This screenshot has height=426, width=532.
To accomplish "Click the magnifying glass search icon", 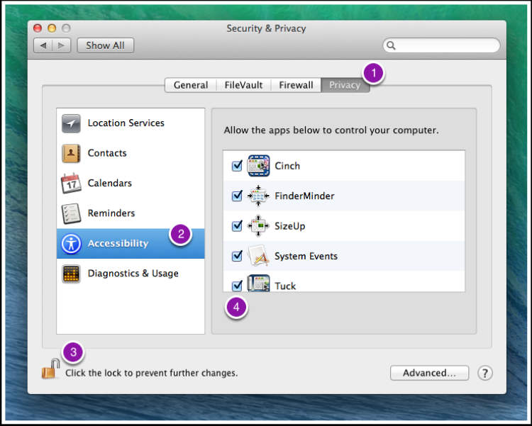I will pyautogui.click(x=391, y=45).
